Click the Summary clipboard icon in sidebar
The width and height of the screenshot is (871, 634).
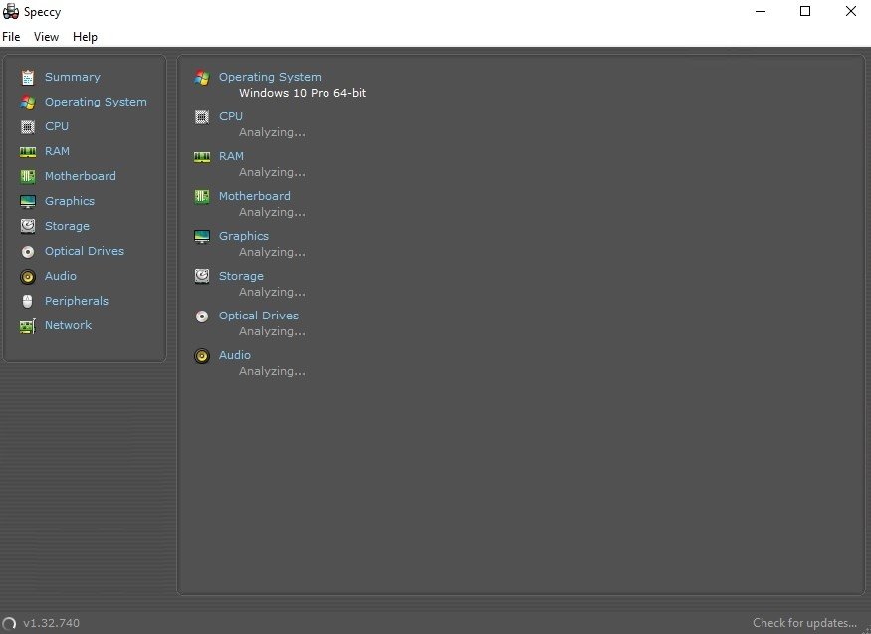tap(27, 77)
